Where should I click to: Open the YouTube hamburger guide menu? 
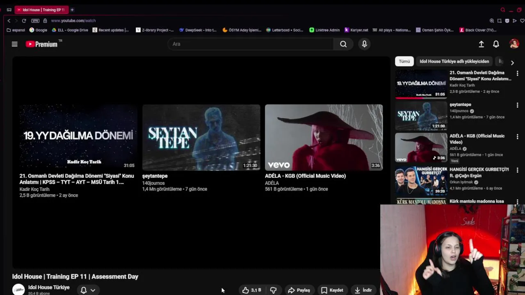[14, 44]
